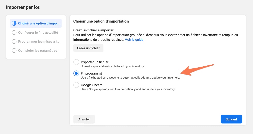Click the circle icon beside Configurer le fil d'actualité
This screenshot has height=134, width=253.
coord(14,33)
